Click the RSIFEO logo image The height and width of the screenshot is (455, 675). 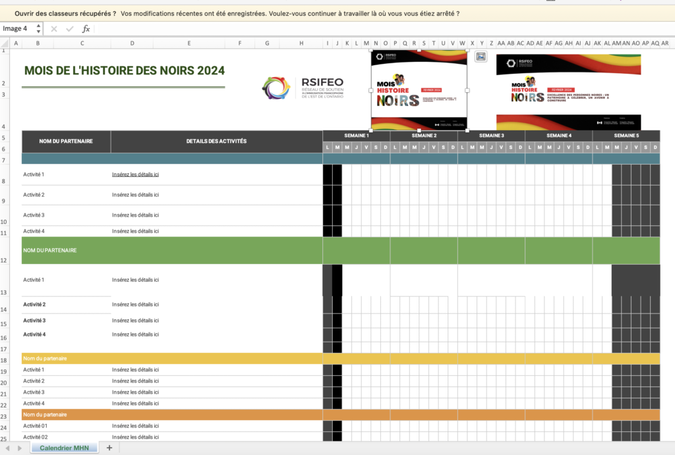point(303,88)
